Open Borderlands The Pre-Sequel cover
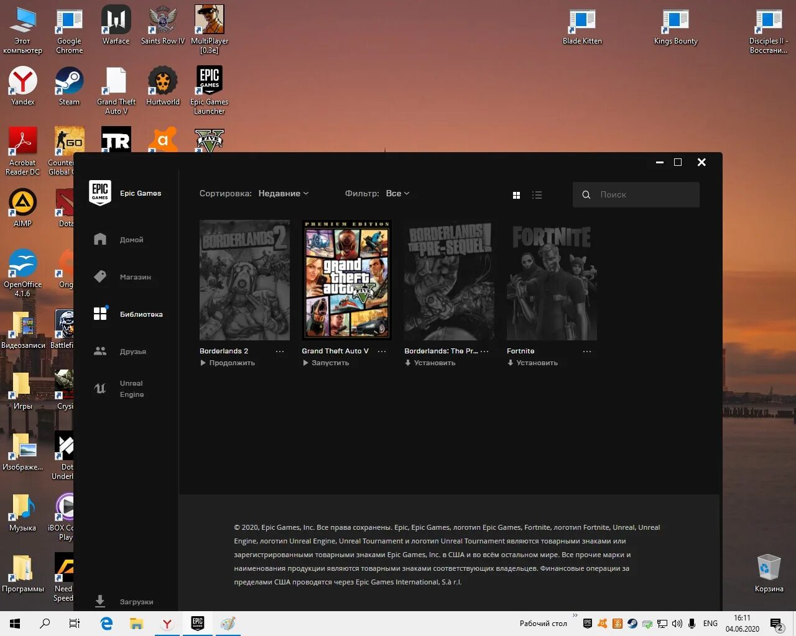 449,279
